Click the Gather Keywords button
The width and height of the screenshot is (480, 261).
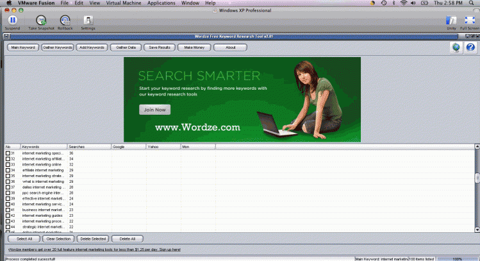(x=58, y=47)
